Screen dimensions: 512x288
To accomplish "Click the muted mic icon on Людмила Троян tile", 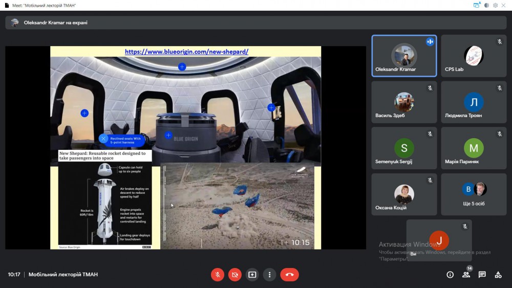I will 500,88.
